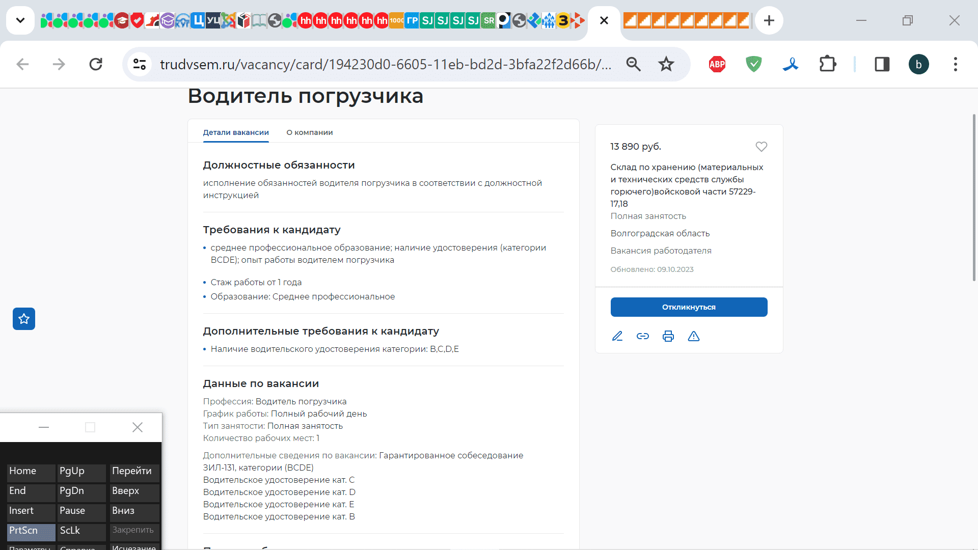Toggle the browser side panel

click(x=882, y=64)
